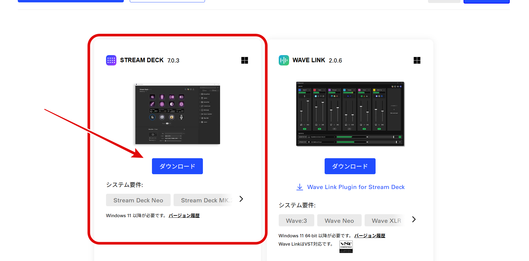Open Stream Deck バージョン履歴 link
529x261 pixels.
click(x=184, y=216)
